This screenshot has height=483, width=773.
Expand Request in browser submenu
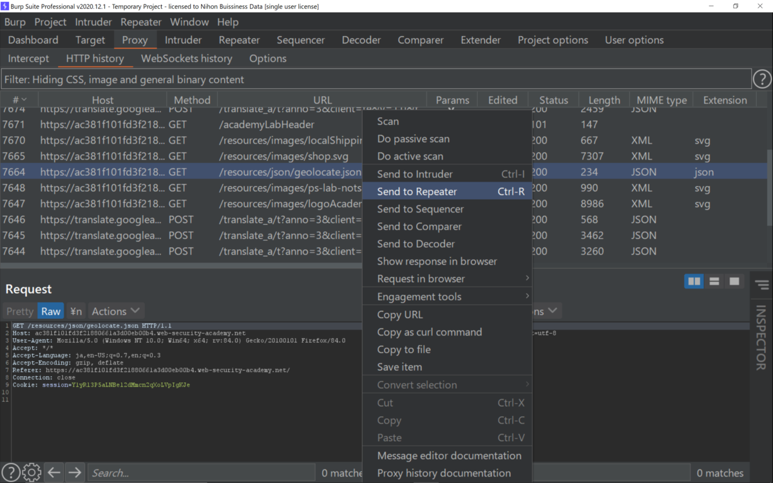448,279
